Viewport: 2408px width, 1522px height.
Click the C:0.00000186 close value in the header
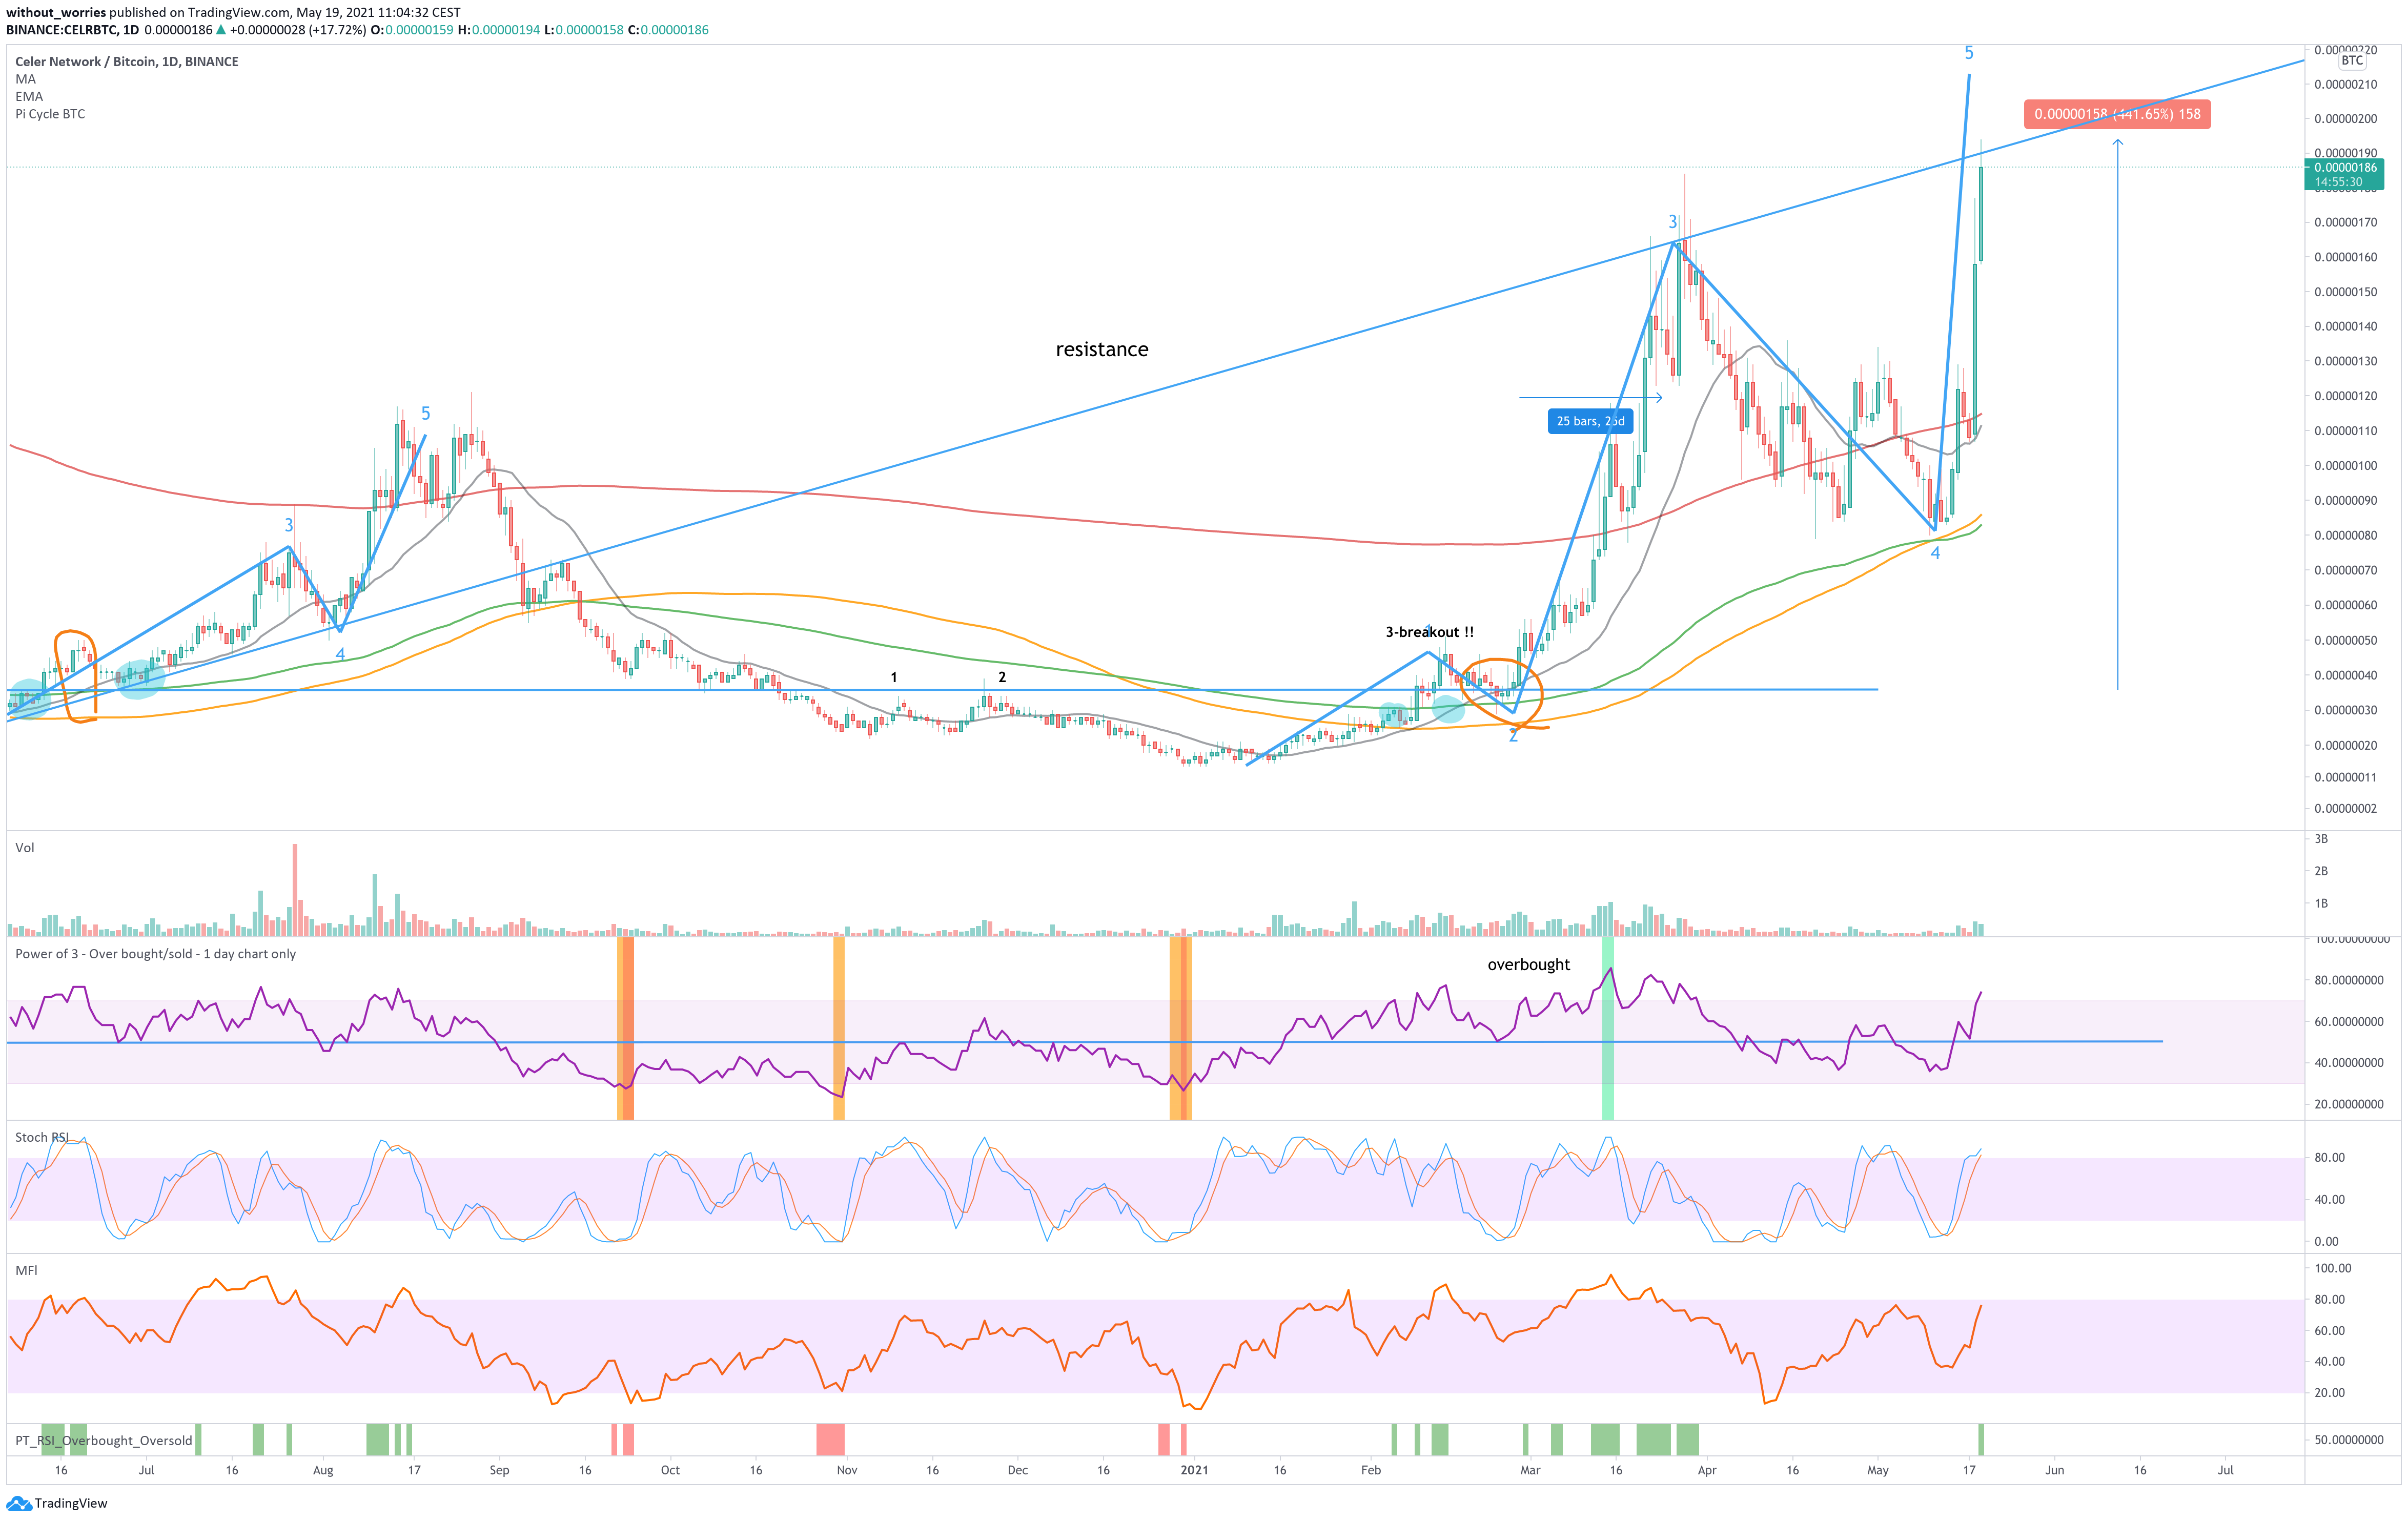pyautogui.click(x=668, y=30)
